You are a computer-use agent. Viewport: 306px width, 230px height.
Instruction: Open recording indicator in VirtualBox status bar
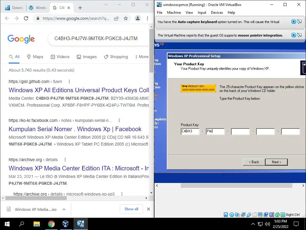(266, 214)
